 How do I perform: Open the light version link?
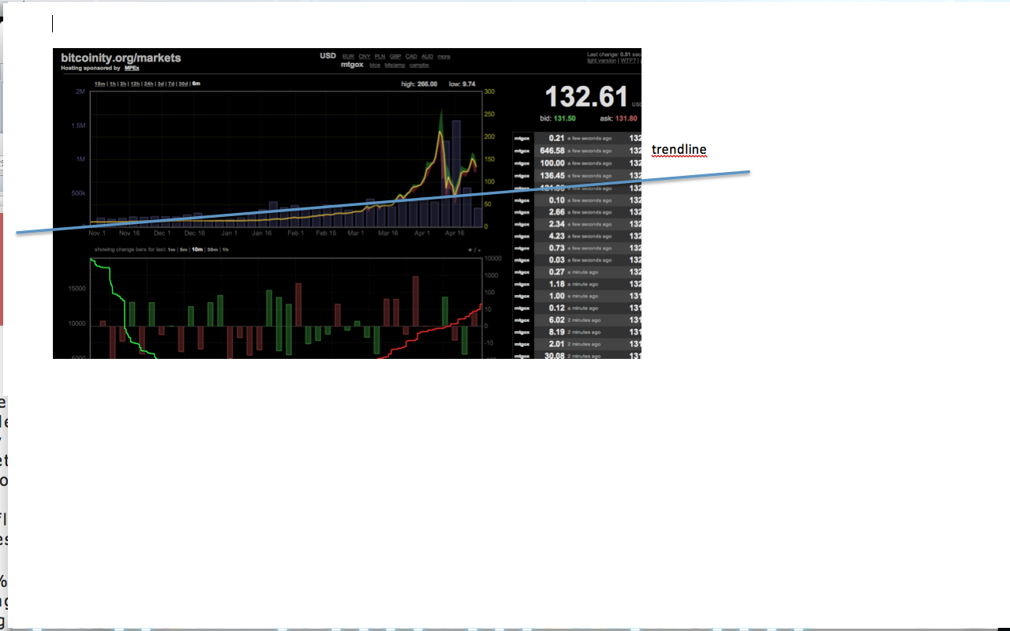click(x=601, y=61)
